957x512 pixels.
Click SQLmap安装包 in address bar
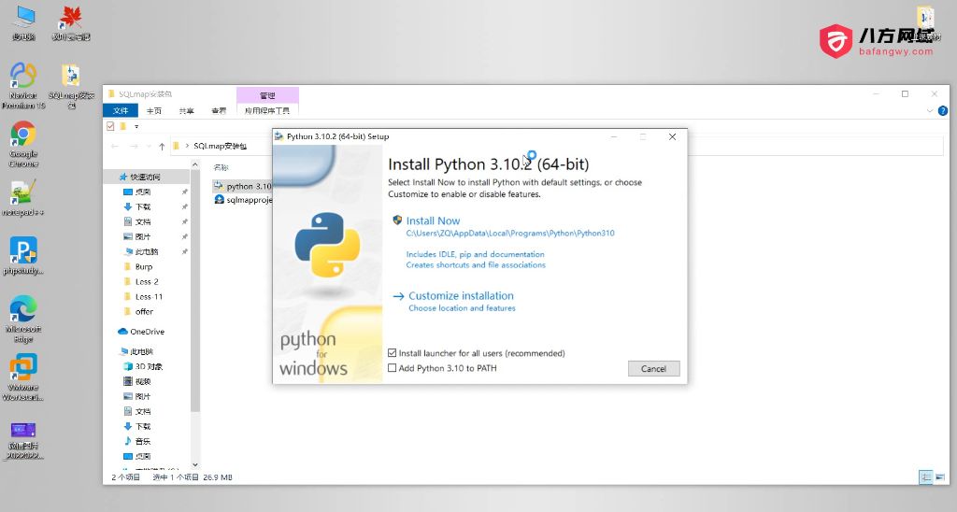click(x=221, y=147)
